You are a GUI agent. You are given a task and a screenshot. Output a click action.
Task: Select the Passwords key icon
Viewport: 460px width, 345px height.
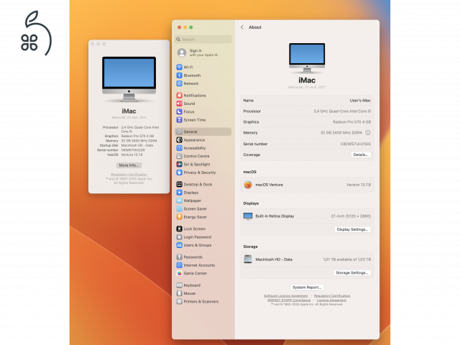click(179, 257)
